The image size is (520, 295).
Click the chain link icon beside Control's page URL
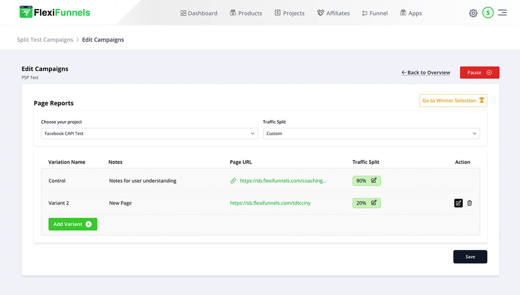[x=233, y=181]
